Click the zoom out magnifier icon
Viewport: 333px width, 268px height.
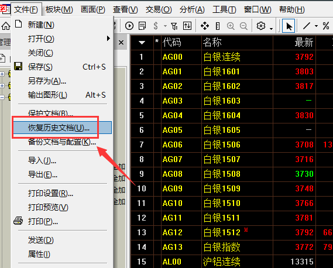pos(243,26)
